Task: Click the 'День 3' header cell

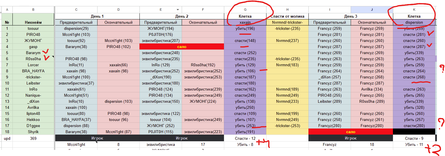Action: point(351,16)
